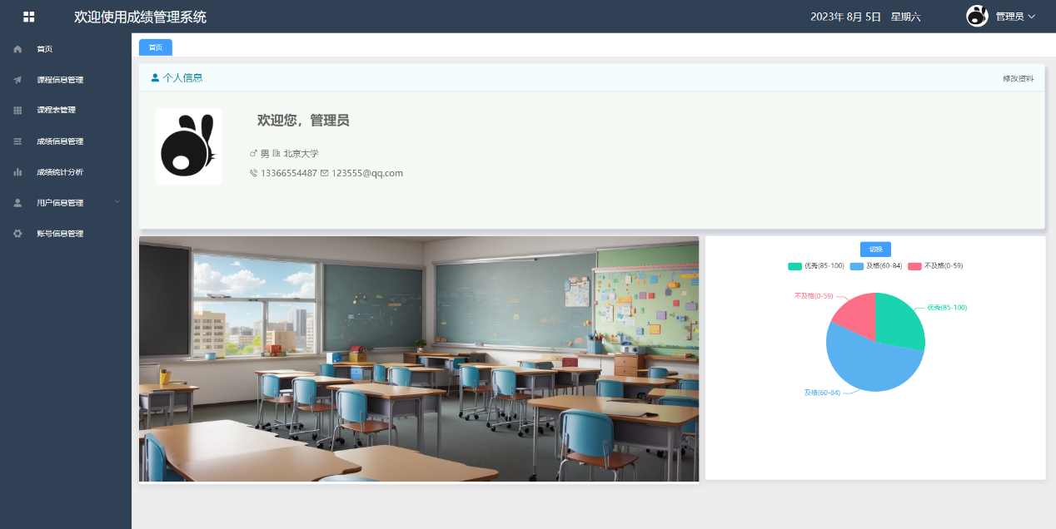Click the email 123555@qq.com
The image size is (1056, 529).
click(x=367, y=173)
